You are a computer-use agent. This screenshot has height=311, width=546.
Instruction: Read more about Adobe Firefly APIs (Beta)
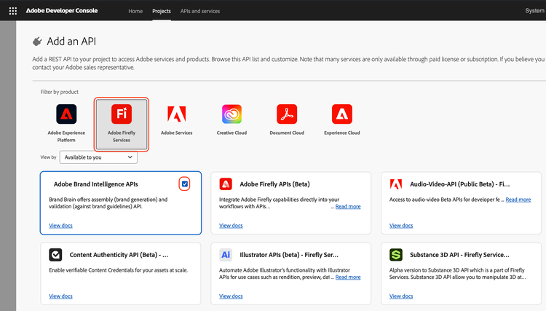348,207
